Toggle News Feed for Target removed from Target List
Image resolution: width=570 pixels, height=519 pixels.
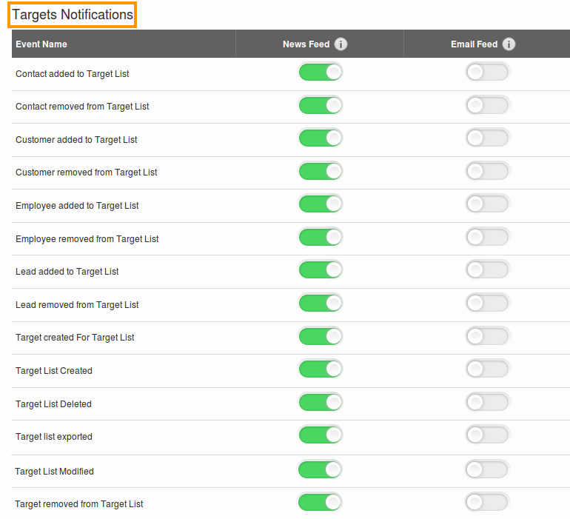pyautogui.click(x=321, y=503)
